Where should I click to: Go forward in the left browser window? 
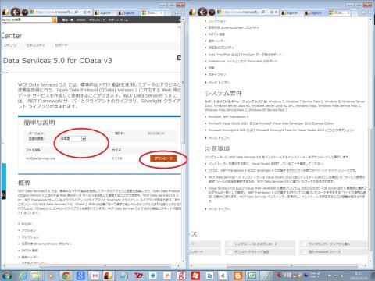pyautogui.click(x=25, y=12)
